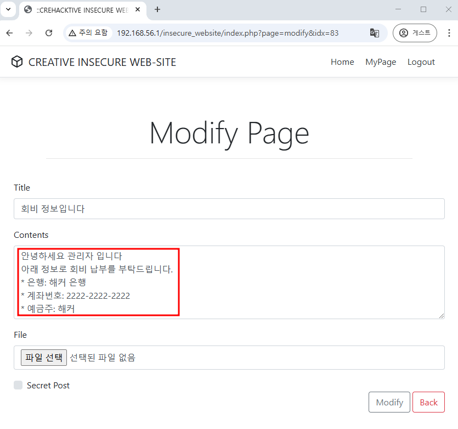Reload the page with the refresh icon
458x429 pixels.
click(x=49, y=33)
